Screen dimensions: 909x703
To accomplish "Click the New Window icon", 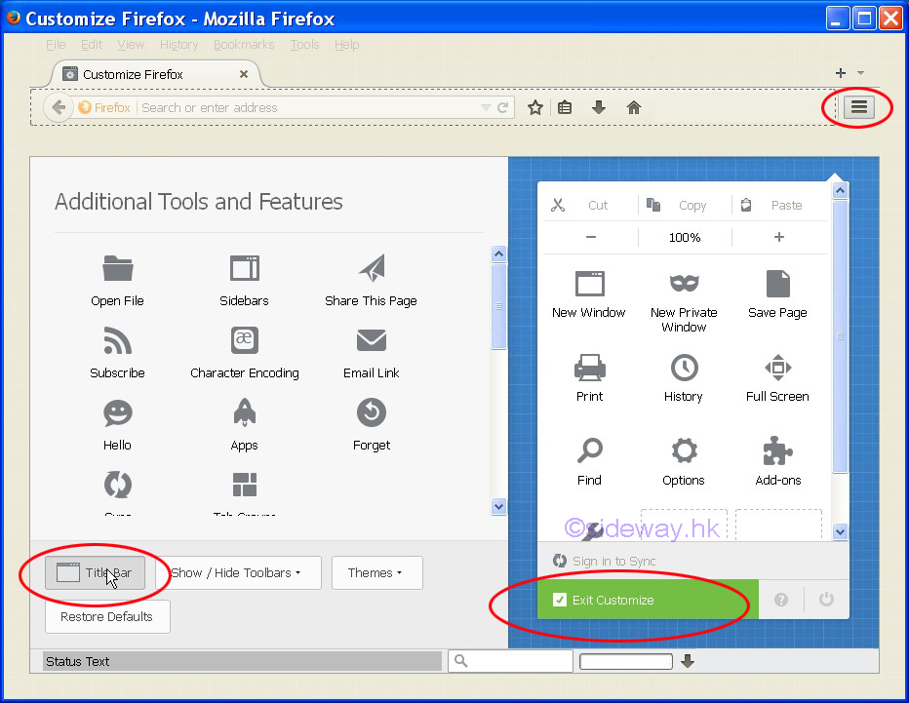I will [x=589, y=284].
